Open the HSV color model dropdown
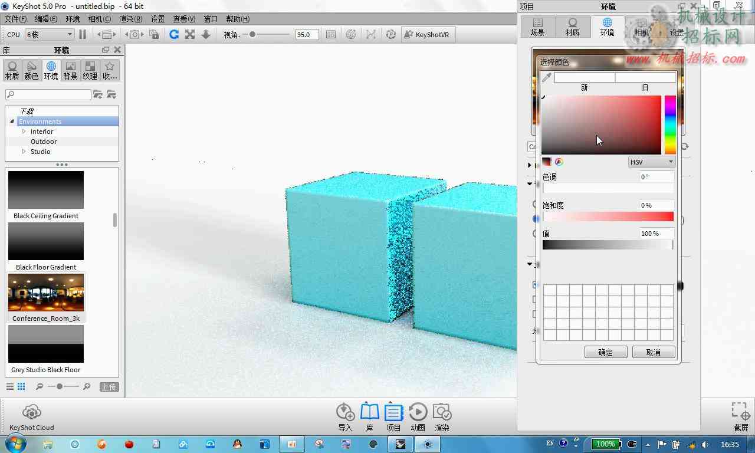 click(x=651, y=162)
